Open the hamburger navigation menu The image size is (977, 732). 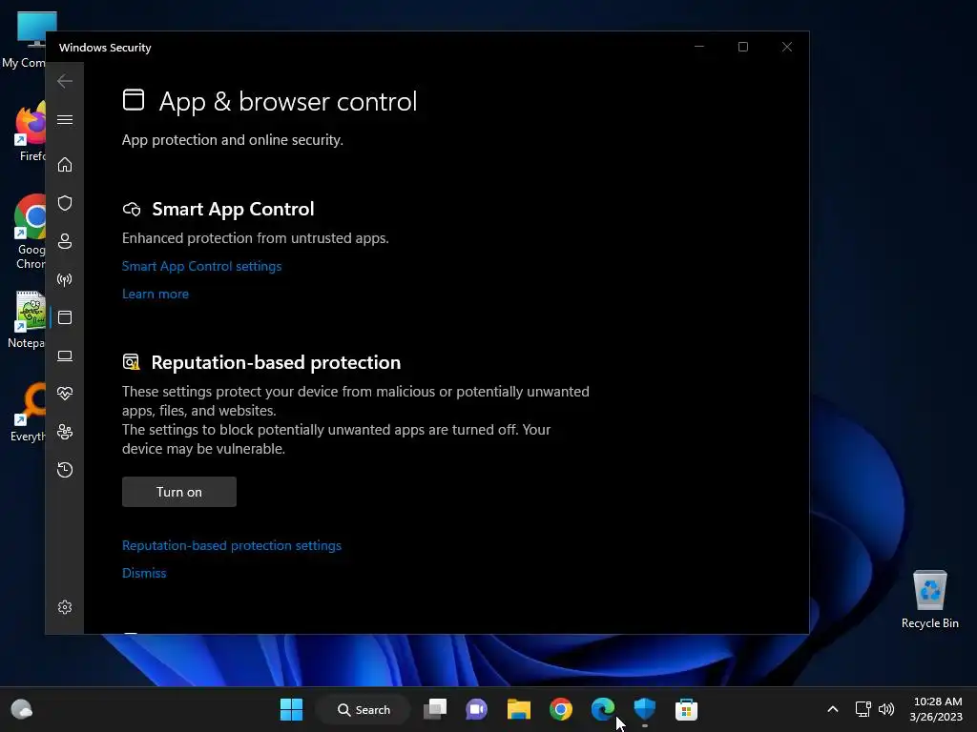pos(65,119)
